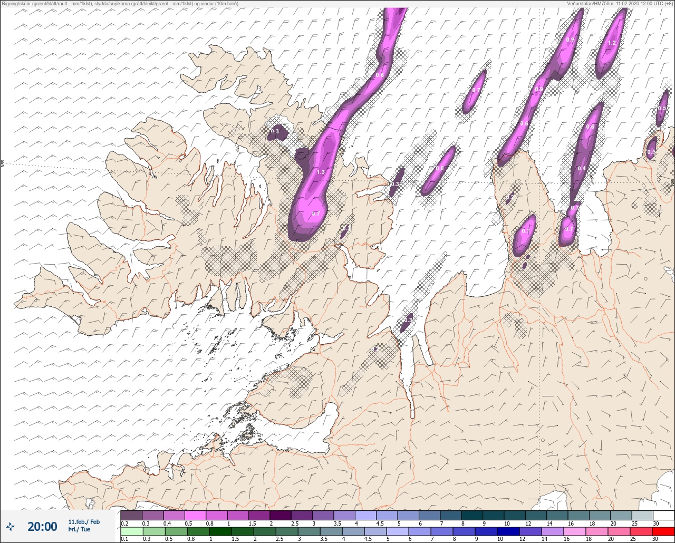Image resolution: width=675 pixels, height=543 pixels.
Task: Click the dark purple 2 swatch in the top legend row
Action: [280, 515]
